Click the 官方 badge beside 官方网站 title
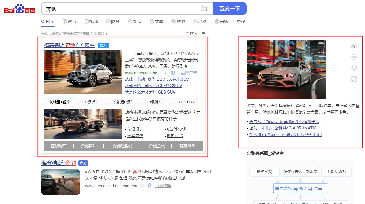 103,45
